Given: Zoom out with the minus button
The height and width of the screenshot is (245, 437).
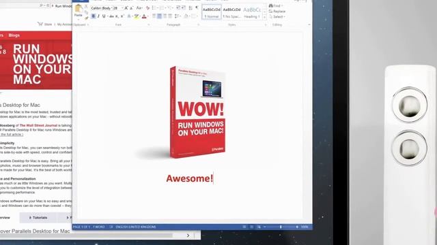Looking at the screenshot, I should [x=264, y=227].
